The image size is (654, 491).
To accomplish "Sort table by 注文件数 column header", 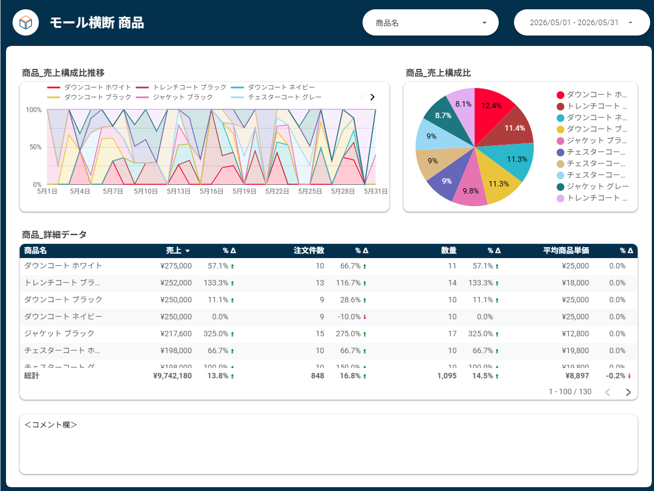I will (x=308, y=251).
